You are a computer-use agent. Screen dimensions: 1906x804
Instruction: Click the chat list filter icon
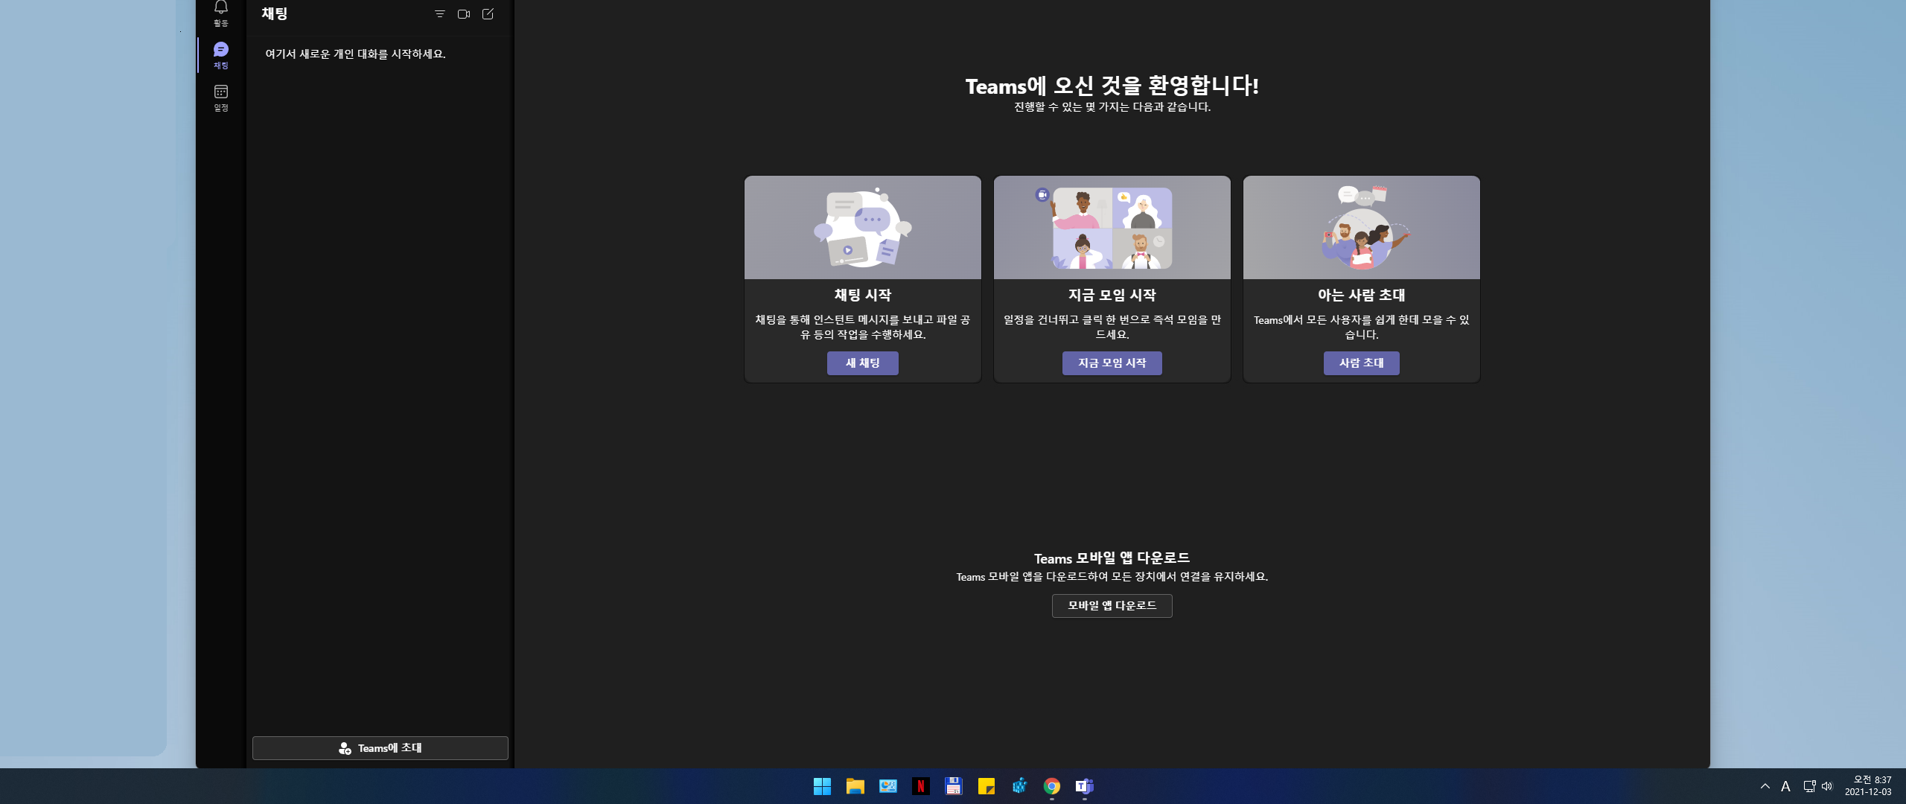[439, 14]
